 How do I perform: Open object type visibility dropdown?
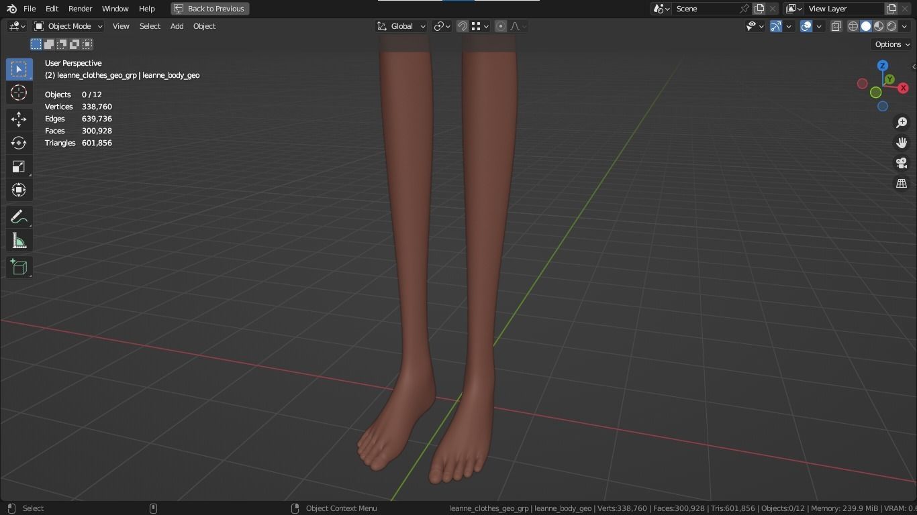tap(755, 26)
